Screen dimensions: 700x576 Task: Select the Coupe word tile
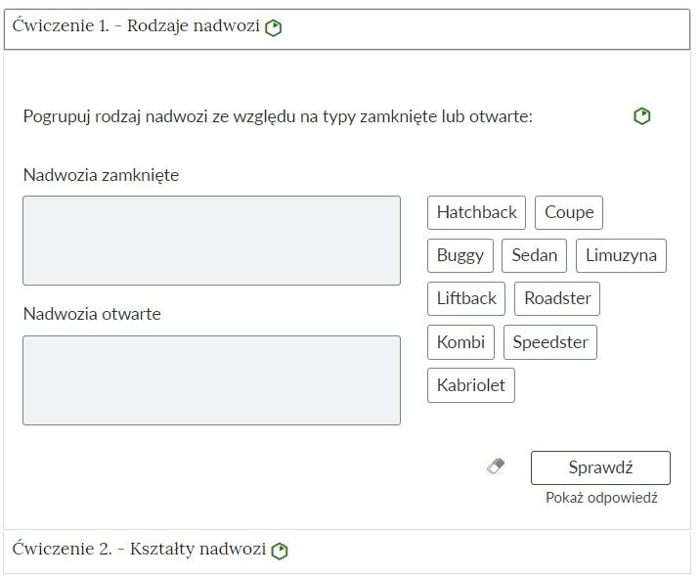coord(569,212)
